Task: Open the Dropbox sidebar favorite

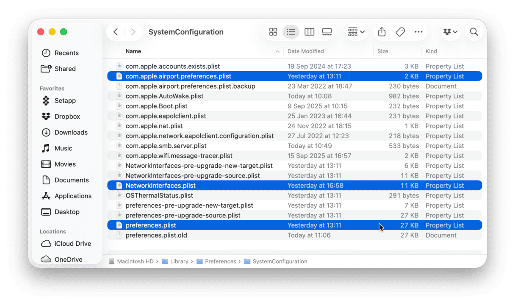Action: [61, 116]
